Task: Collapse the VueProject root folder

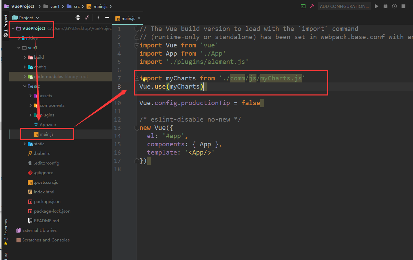Action: coord(13,29)
